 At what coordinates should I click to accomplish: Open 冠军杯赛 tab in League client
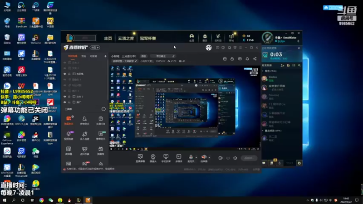pyautogui.click(x=148, y=38)
